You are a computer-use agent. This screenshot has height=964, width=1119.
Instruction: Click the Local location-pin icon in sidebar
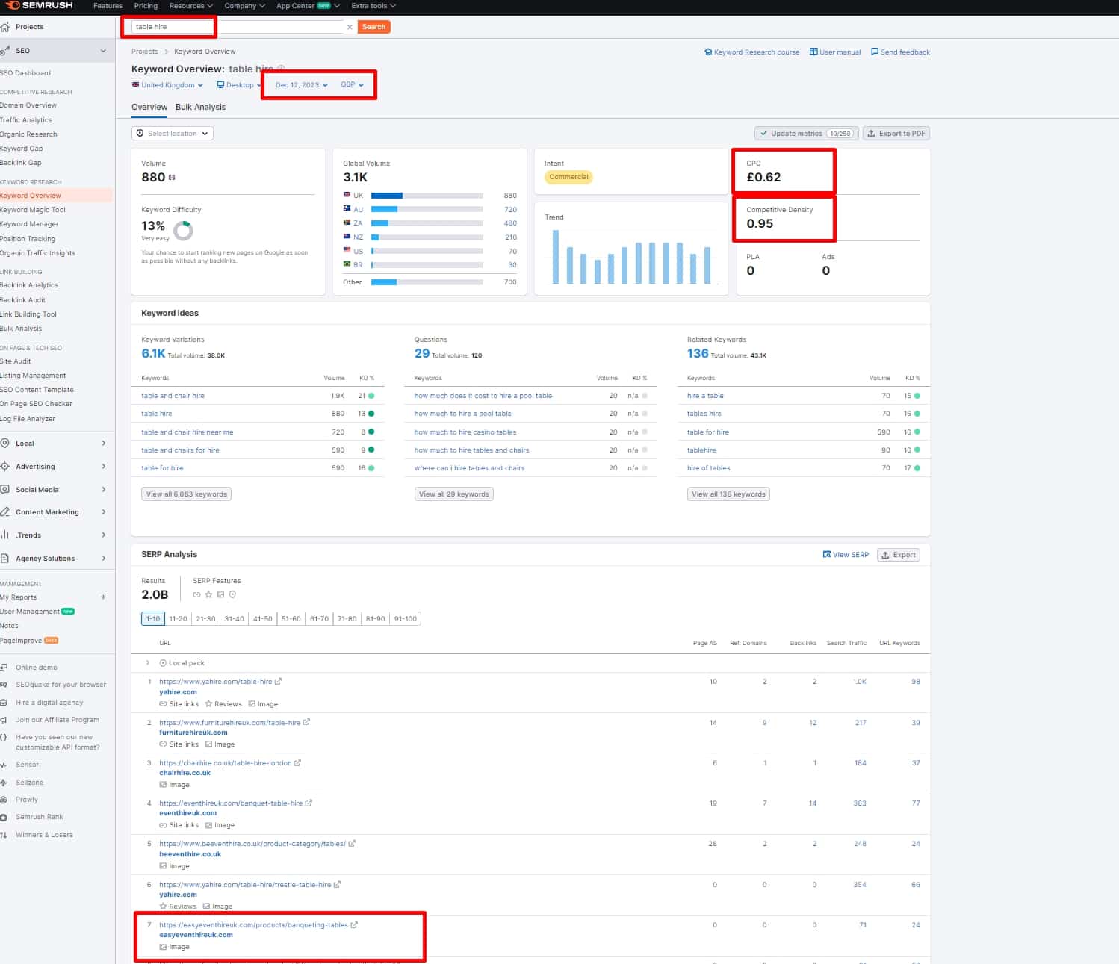click(x=5, y=444)
